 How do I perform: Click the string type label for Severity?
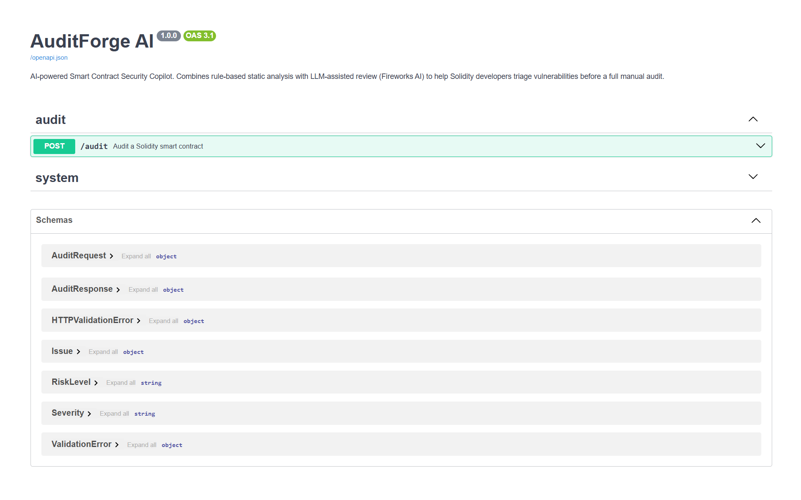[145, 414]
